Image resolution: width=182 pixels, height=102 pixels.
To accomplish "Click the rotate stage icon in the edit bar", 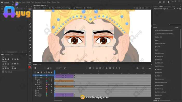I will [137, 8].
